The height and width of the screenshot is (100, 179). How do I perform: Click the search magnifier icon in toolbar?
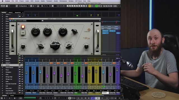(x=17, y=6)
